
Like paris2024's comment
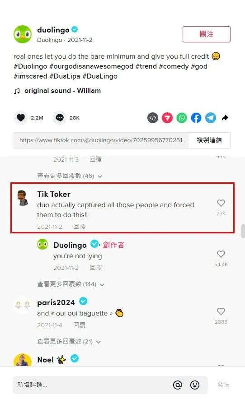click(x=221, y=311)
